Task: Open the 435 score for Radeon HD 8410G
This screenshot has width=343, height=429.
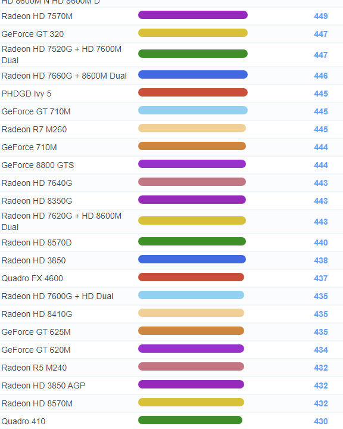Action: (x=321, y=314)
